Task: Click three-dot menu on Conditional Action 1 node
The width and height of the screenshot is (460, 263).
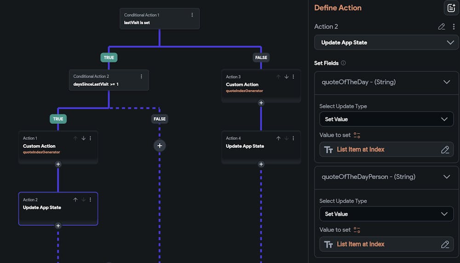Action: coord(192,15)
